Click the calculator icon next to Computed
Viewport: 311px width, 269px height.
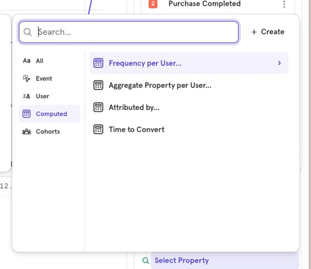(x=26, y=113)
